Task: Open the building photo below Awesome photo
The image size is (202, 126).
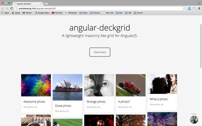Action: click(x=36, y=120)
